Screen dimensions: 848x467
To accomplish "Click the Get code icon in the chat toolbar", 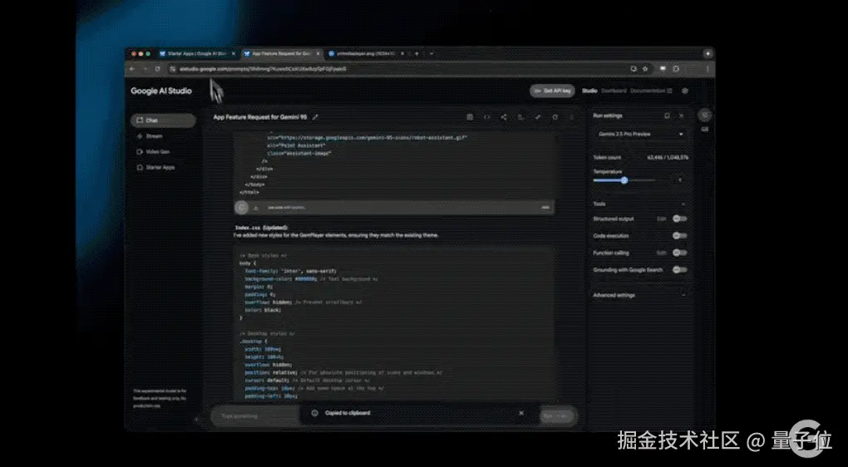I will coord(486,116).
